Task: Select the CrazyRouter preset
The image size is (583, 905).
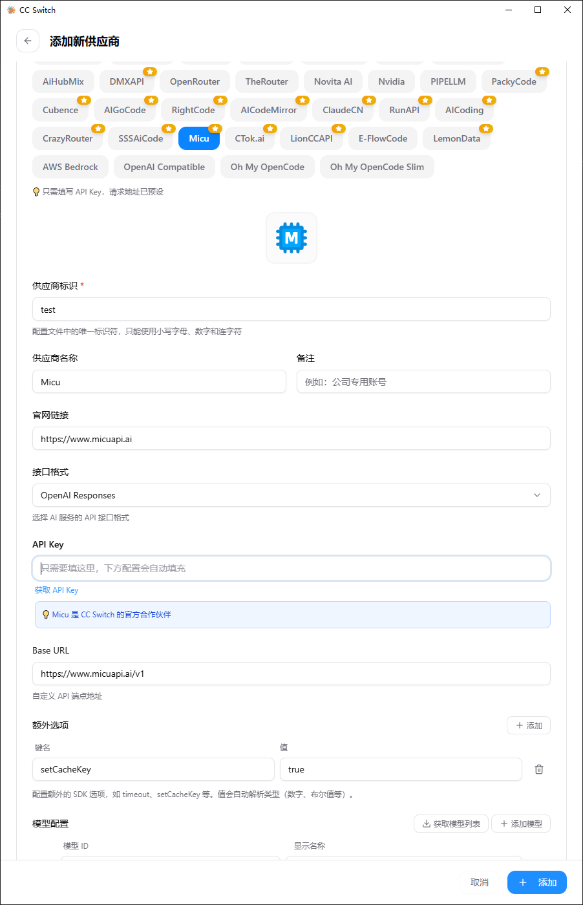Action: pos(67,138)
